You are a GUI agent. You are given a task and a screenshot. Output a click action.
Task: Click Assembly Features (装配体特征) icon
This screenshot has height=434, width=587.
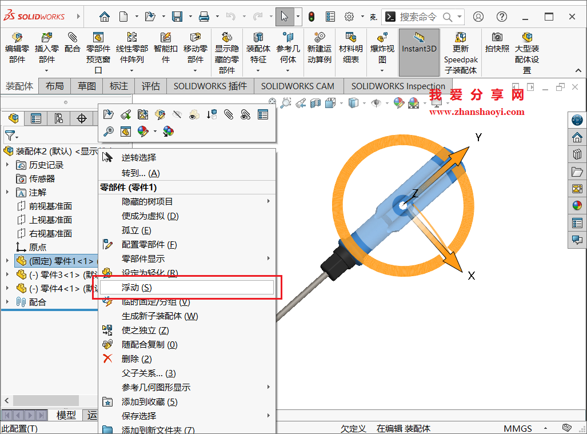click(258, 37)
